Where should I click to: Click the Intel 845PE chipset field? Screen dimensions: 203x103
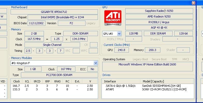coord(63,17)
